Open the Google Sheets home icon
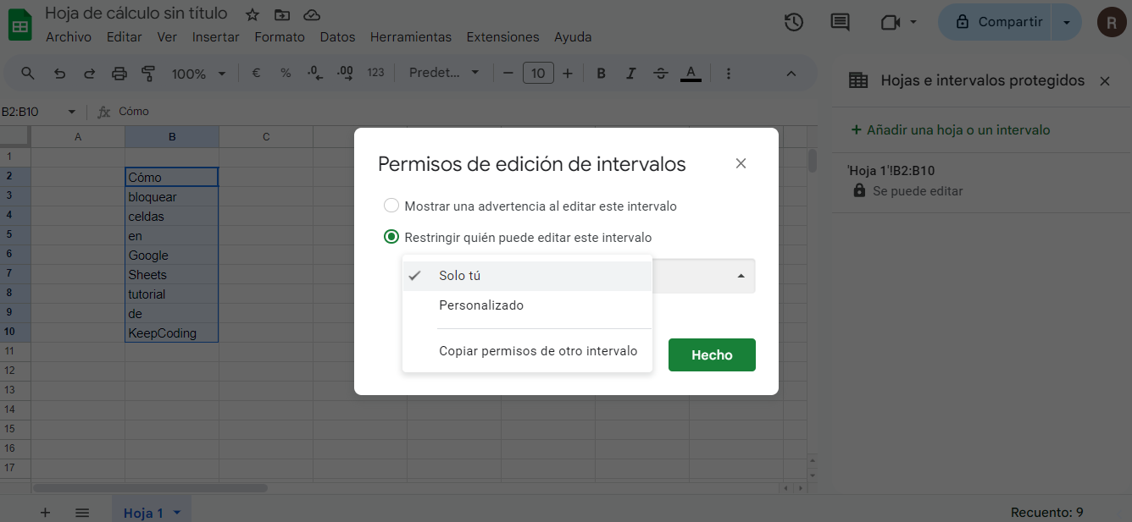 (19, 25)
